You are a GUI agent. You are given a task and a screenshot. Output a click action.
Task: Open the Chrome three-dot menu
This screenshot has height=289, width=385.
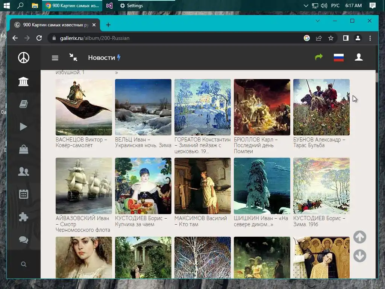[370, 38]
